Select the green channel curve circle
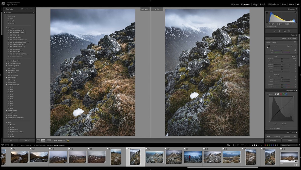 pyautogui.click(x=283, y=94)
